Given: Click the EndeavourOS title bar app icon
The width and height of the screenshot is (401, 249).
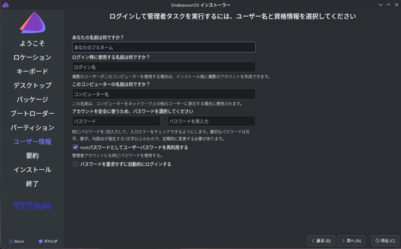Looking at the screenshot, I should (x=5, y=5).
